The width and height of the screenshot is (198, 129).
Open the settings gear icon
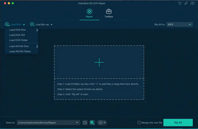(100, 122)
